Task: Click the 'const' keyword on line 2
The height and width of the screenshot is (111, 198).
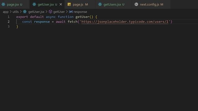Action: [27, 22]
